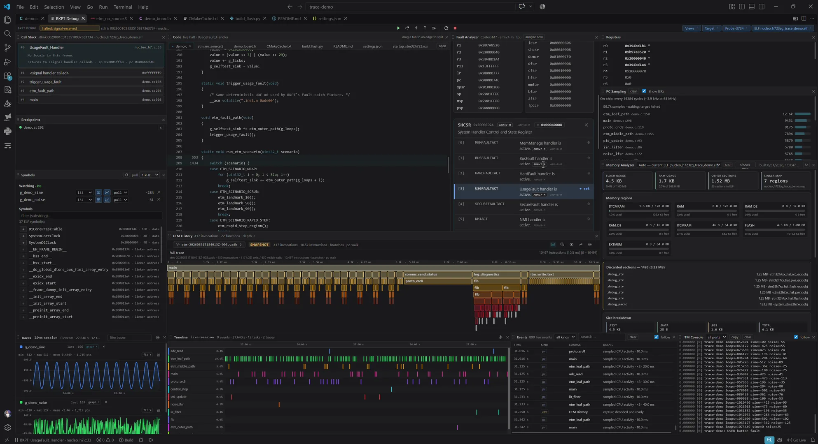Click the Step Over debug icon
Viewport: 818px width, 444px height.
click(x=407, y=28)
